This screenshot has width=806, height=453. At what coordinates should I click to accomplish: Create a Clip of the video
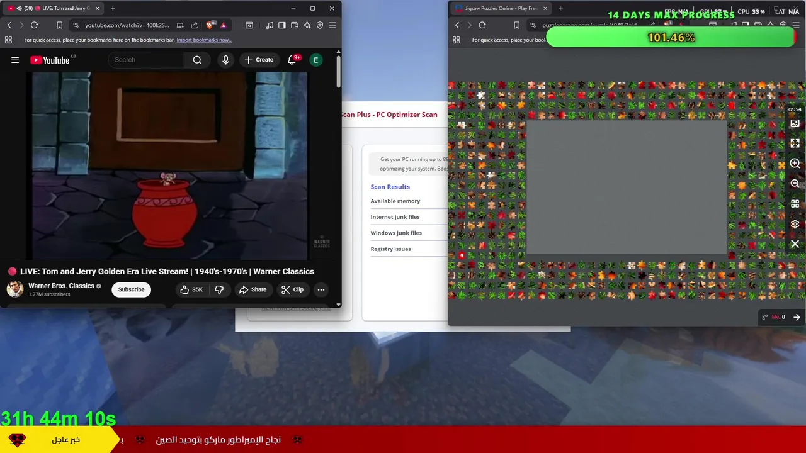[x=292, y=289]
